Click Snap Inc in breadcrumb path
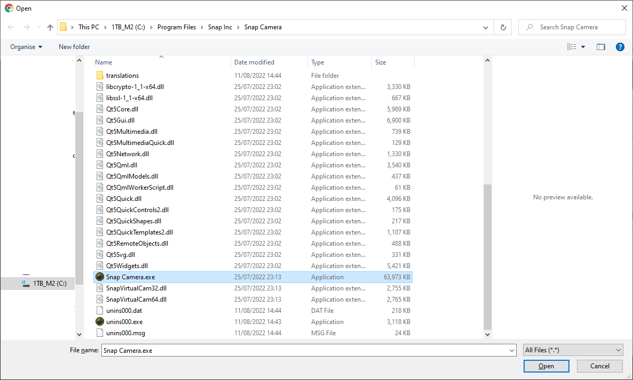Screen dimensions: 633x380 click(x=220, y=27)
